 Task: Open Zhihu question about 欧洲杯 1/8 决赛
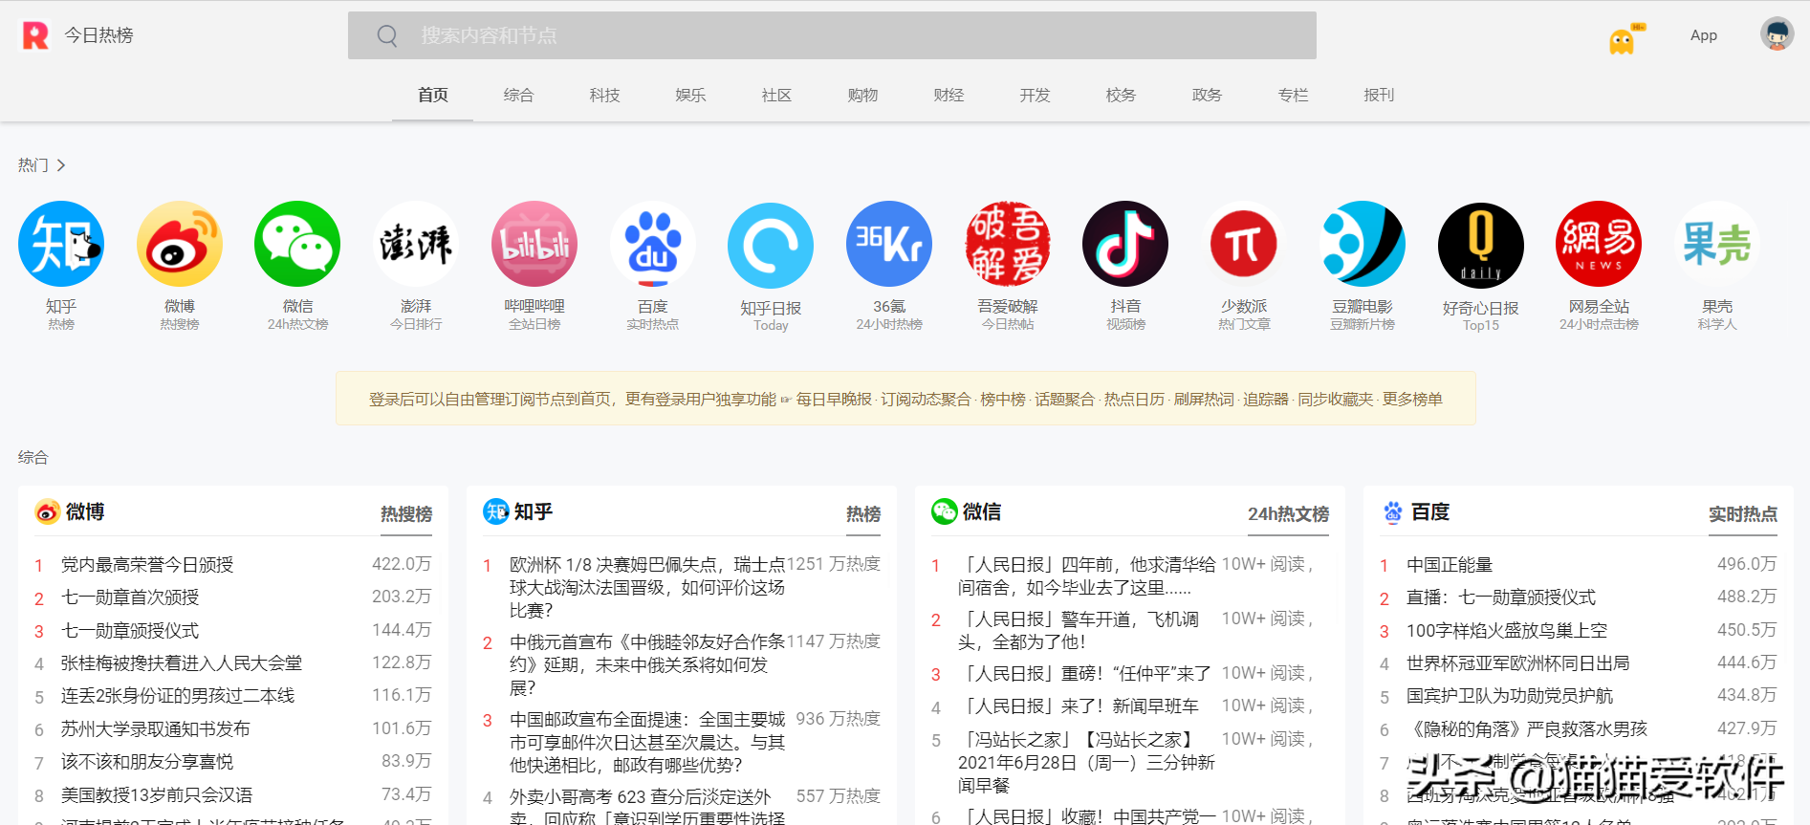pos(647,588)
